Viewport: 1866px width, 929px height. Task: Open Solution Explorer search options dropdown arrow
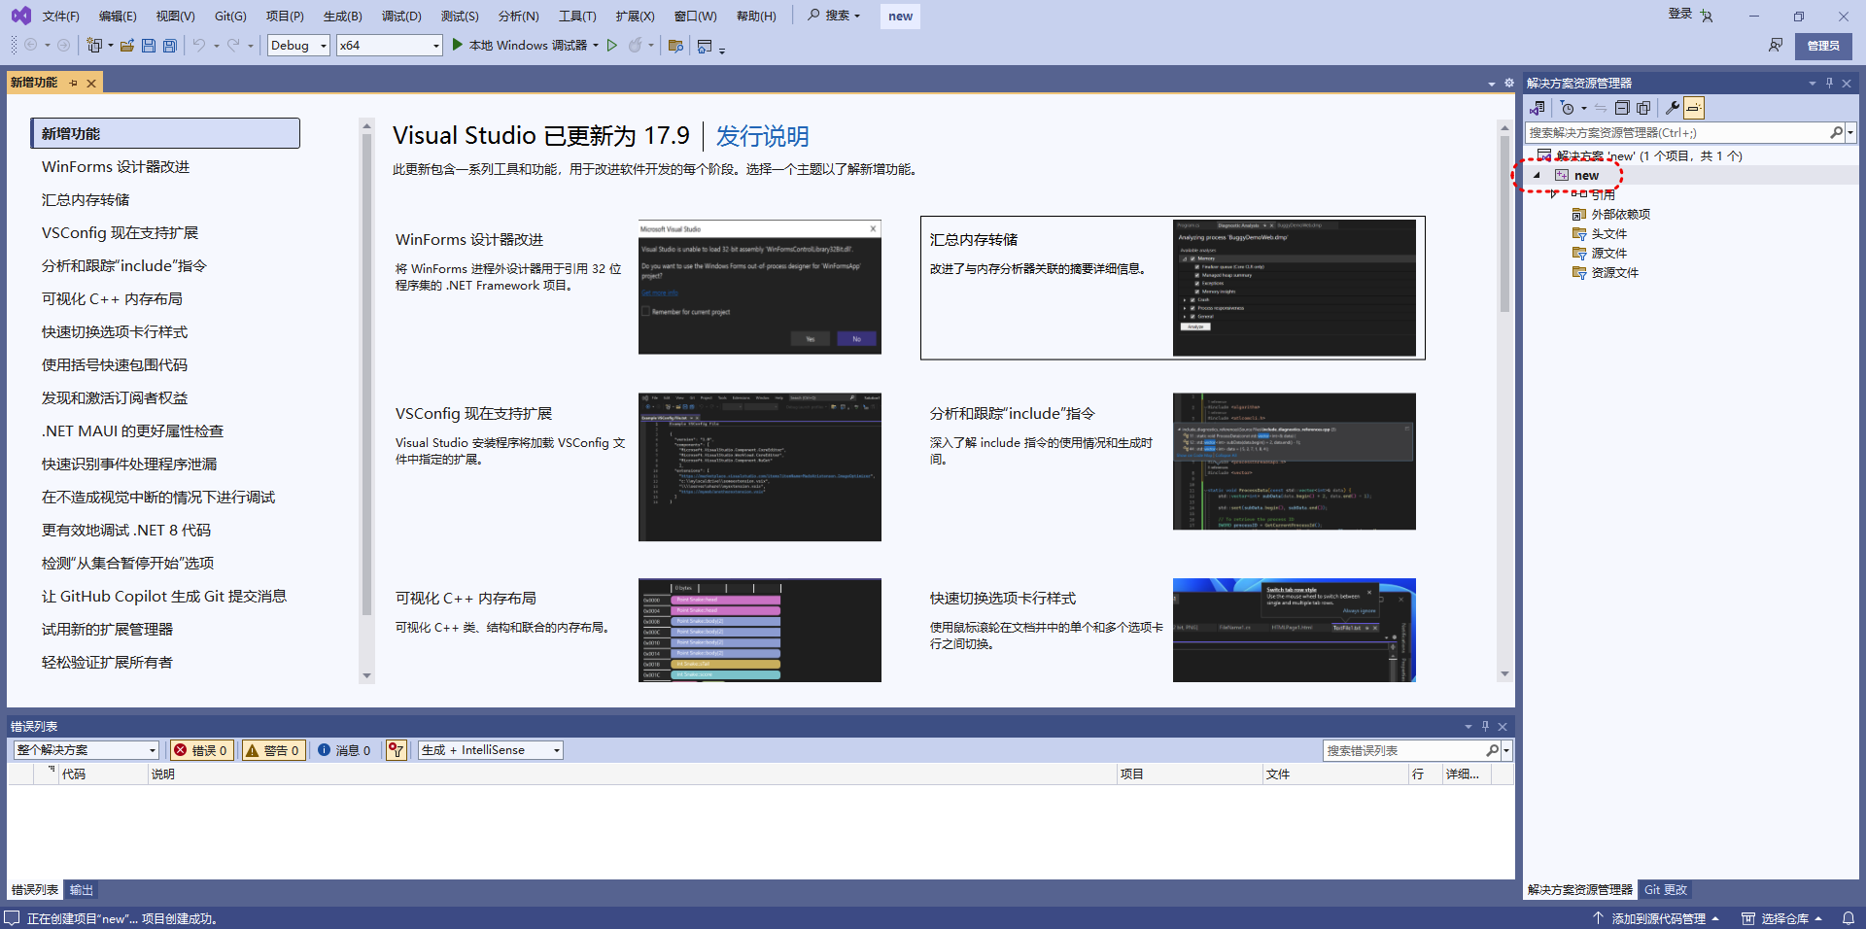[1850, 133]
